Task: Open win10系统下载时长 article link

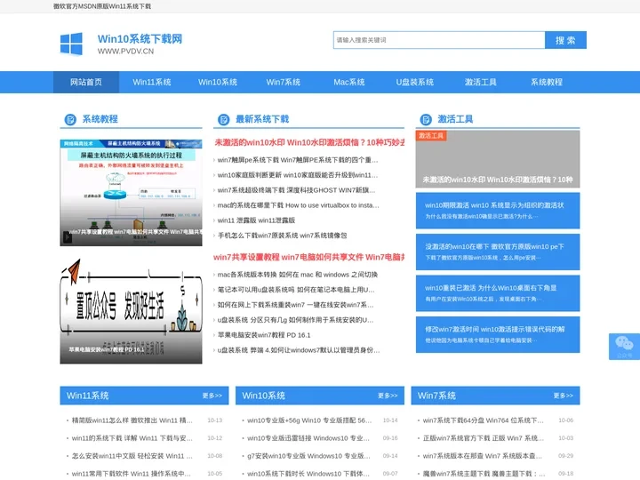Action: (308, 474)
